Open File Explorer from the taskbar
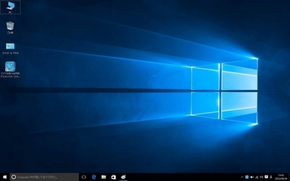 point(104,177)
